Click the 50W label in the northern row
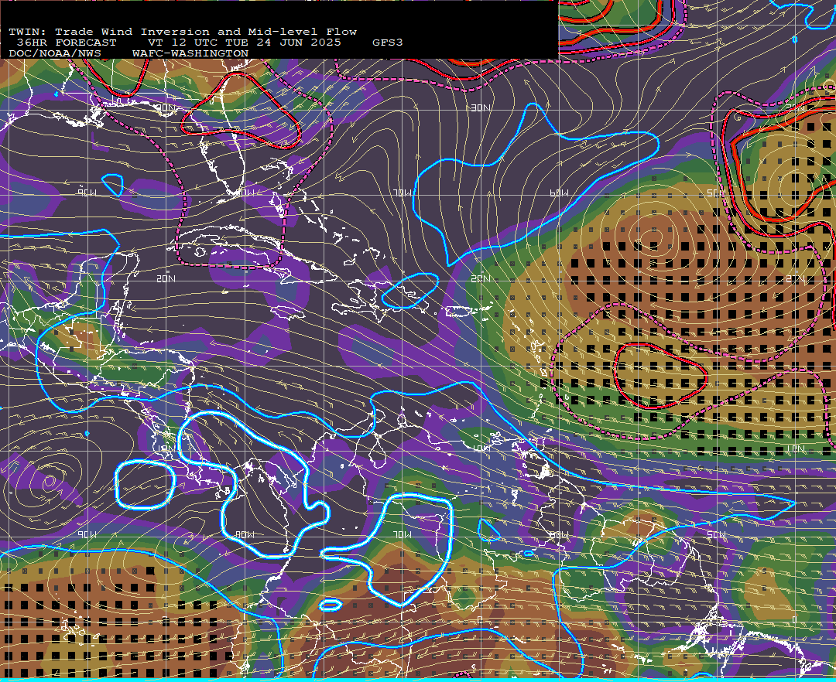The image size is (836, 682). (x=717, y=193)
